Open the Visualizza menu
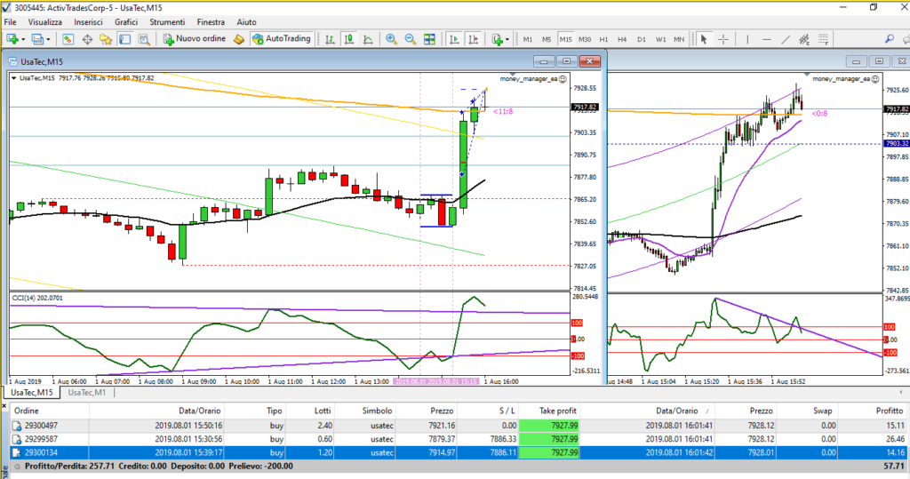 point(44,22)
